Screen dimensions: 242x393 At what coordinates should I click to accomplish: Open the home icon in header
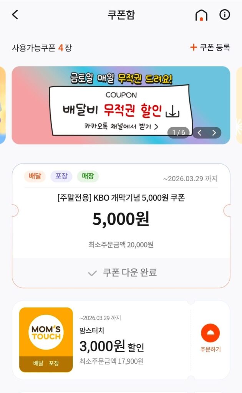pyautogui.click(x=201, y=15)
